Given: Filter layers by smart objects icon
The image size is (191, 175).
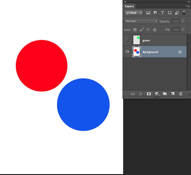Looking at the screenshot, I should (177, 13).
